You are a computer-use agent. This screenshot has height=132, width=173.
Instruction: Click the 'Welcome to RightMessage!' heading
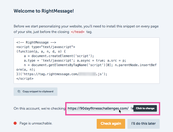pos(44,11)
